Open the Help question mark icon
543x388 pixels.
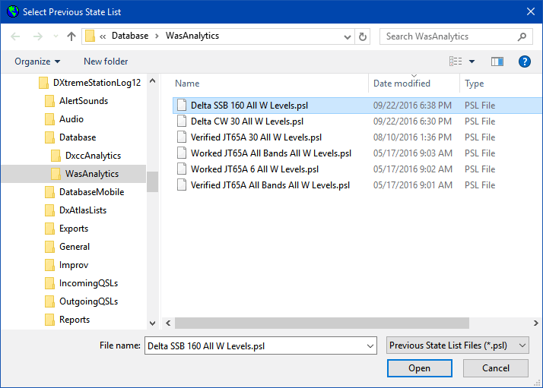[524, 62]
